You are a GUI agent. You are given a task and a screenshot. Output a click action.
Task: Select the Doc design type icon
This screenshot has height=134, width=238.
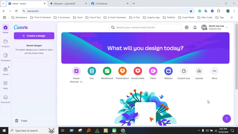(x=92, y=71)
